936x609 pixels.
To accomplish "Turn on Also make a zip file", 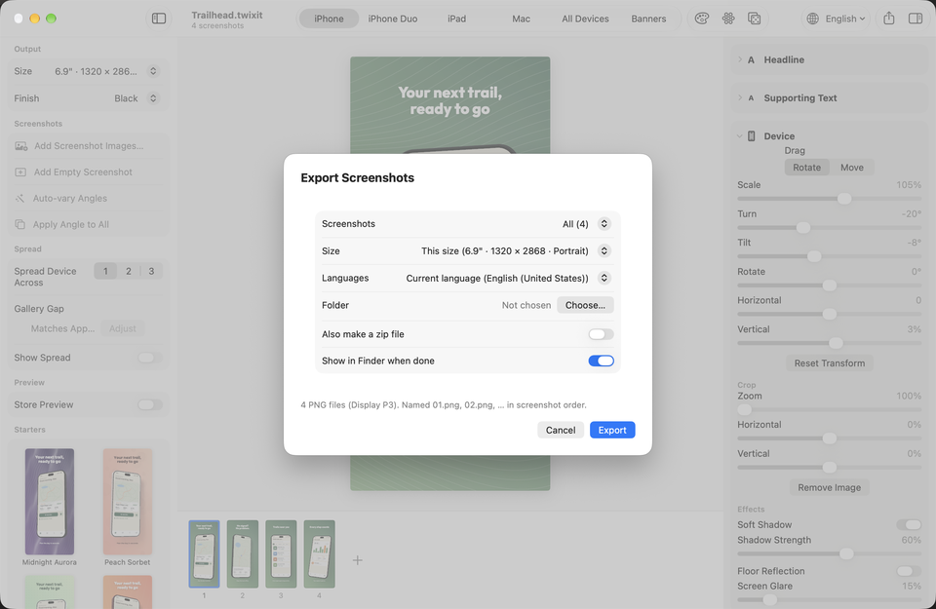I will (x=601, y=334).
